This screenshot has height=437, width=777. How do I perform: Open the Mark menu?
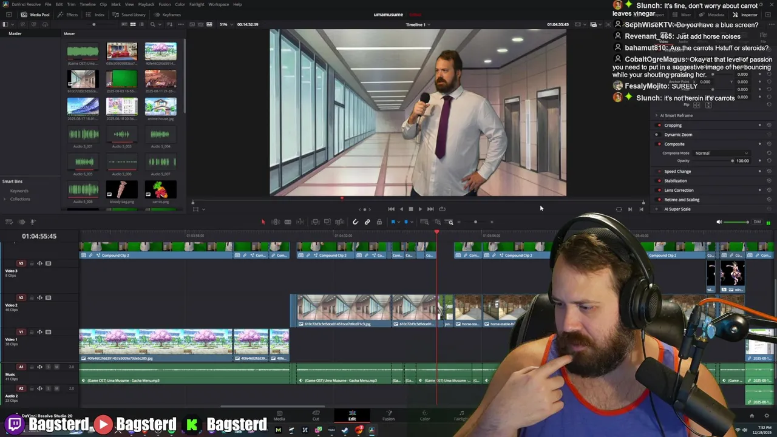tap(115, 4)
